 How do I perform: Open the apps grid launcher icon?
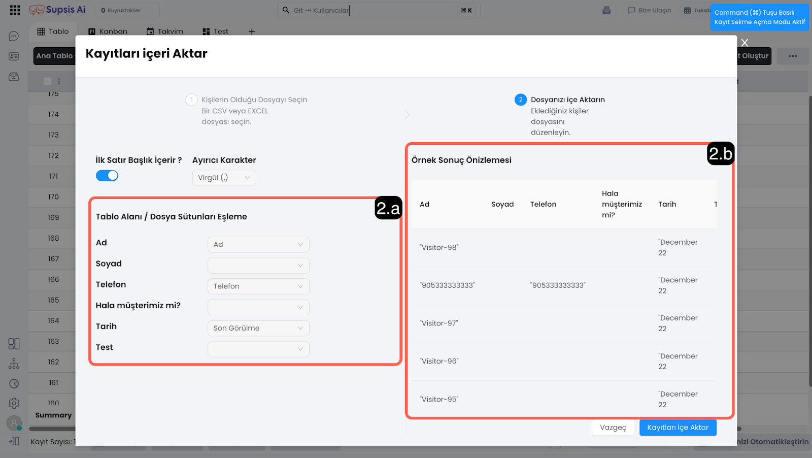click(15, 10)
